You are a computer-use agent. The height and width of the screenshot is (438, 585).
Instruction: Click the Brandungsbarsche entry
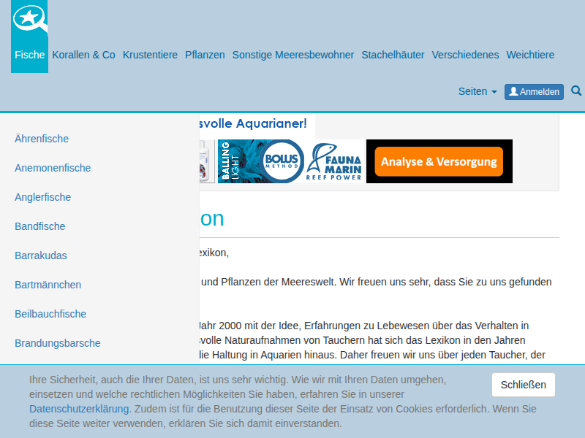(58, 343)
